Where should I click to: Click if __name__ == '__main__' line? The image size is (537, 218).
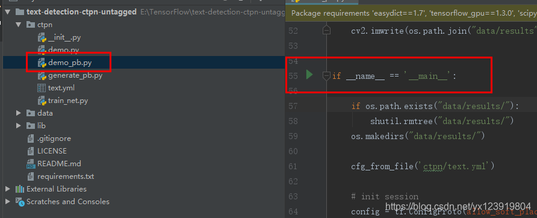(x=394, y=76)
